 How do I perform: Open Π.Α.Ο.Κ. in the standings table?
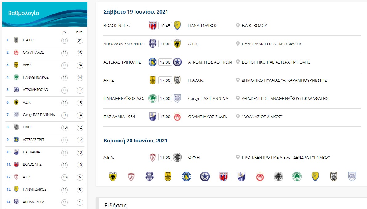click(29, 40)
